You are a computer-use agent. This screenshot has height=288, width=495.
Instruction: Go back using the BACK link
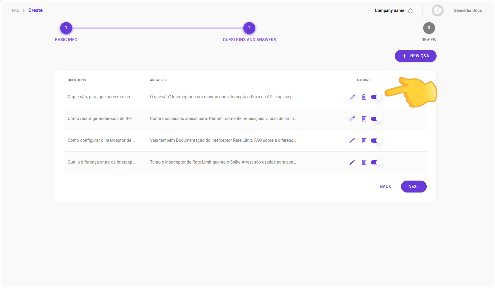point(385,186)
